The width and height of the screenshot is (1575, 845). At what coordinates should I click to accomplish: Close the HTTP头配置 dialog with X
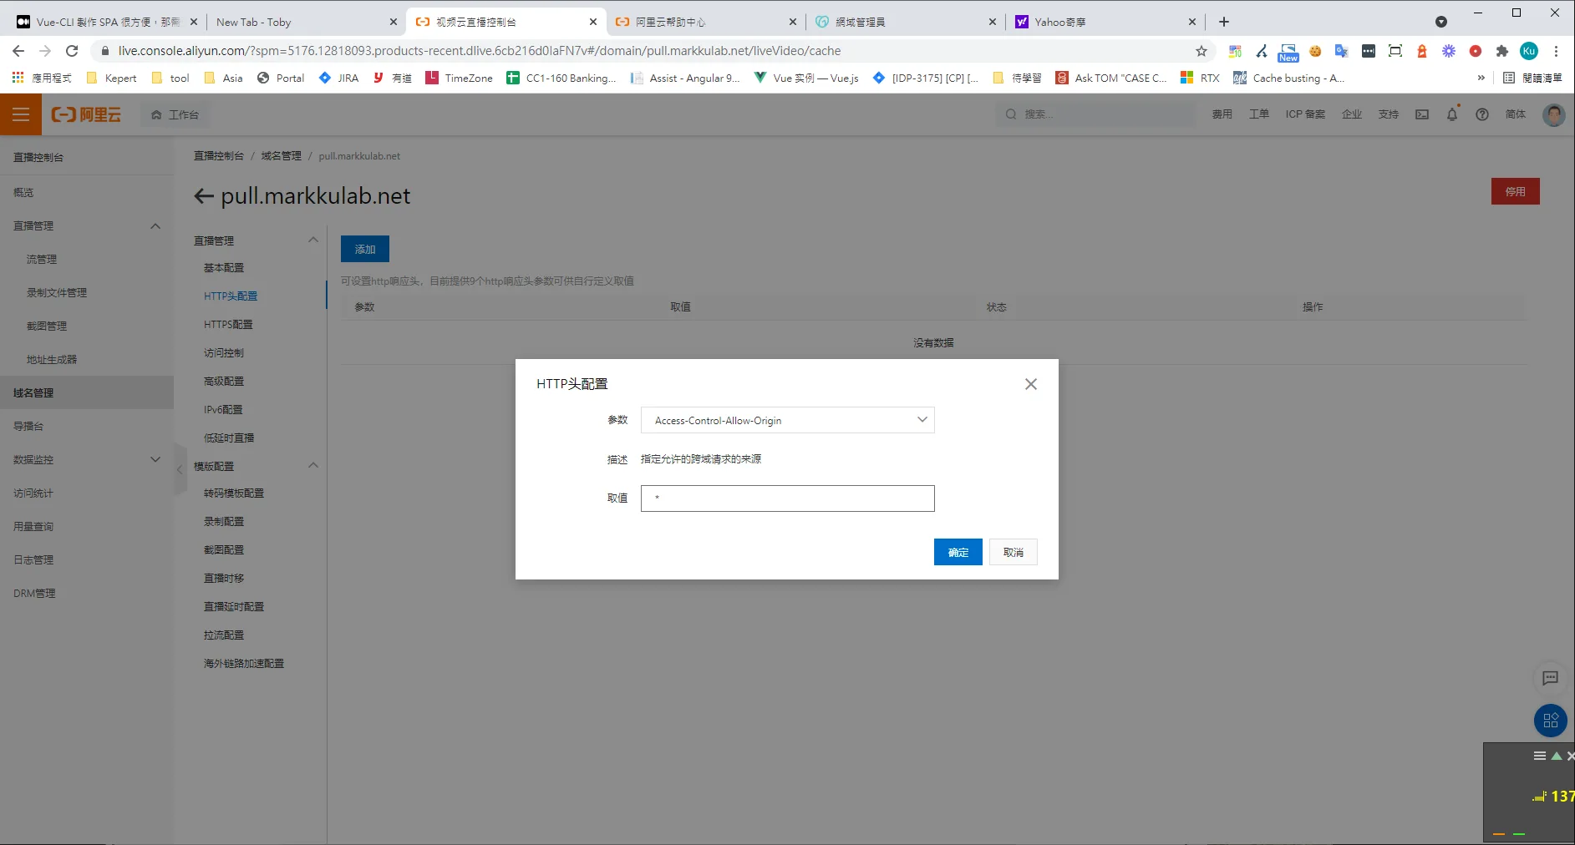click(1030, 384)
